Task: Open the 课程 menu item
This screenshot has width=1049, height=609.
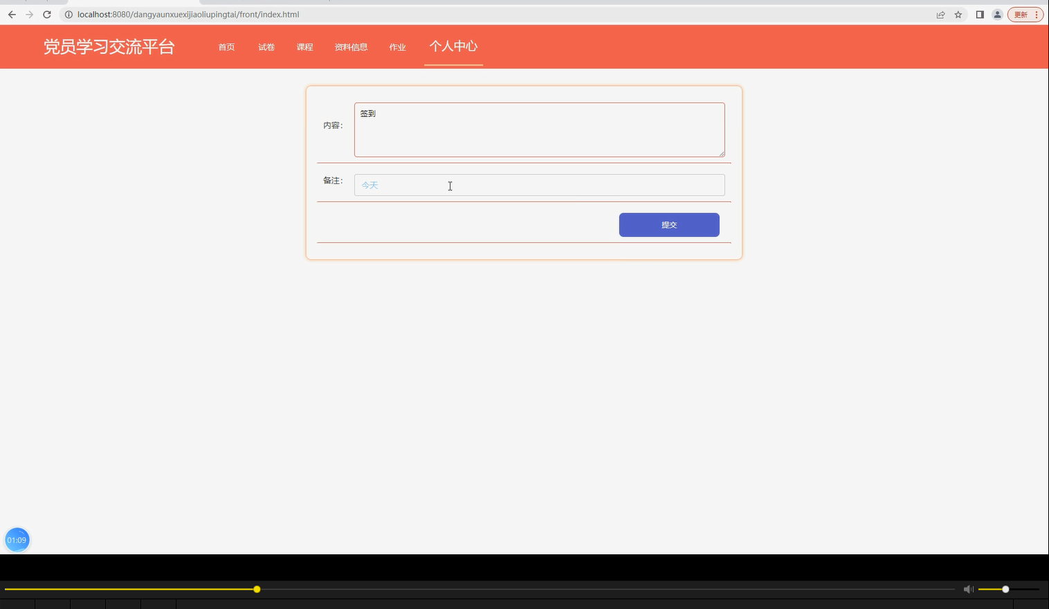Action: pyautogui.click(x=305, y=47)
